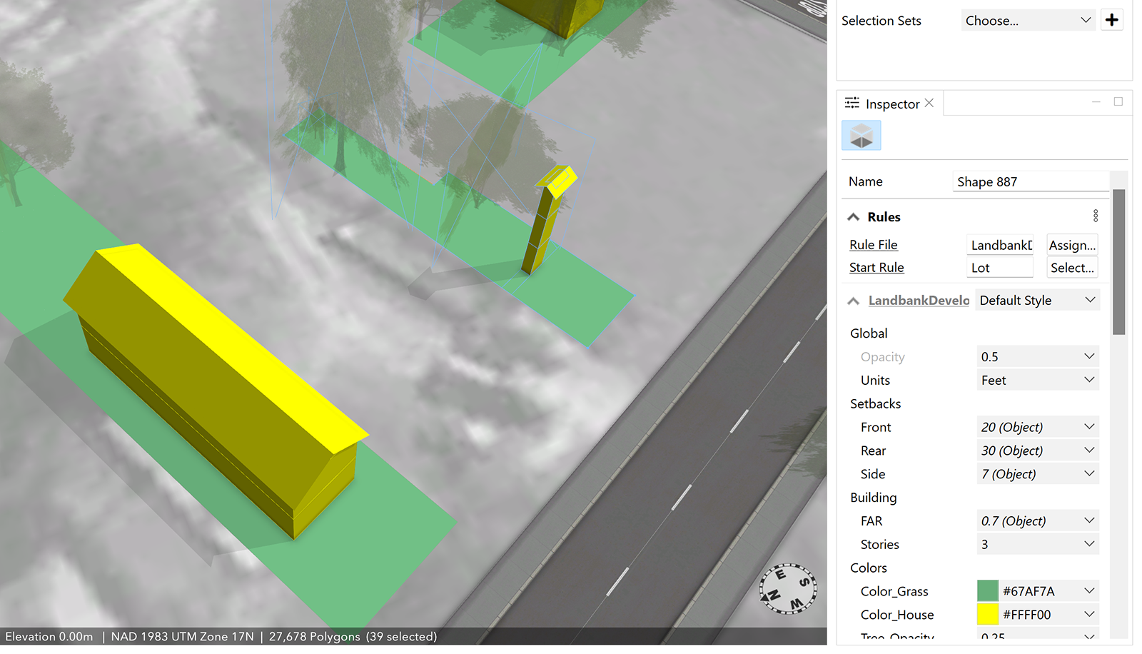The height and width of the screenshot is (654, 1142).
Task: Click the navigation compass in viewport
Action: click(x=788, y=588)
